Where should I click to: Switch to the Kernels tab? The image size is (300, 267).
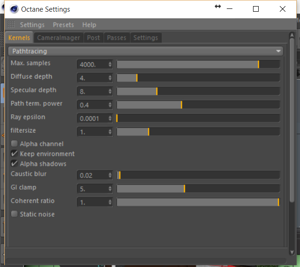click(19, 37)
